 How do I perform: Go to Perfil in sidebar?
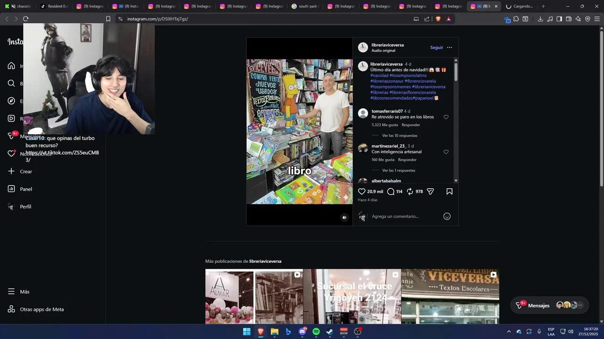click(x=19, y=207)
